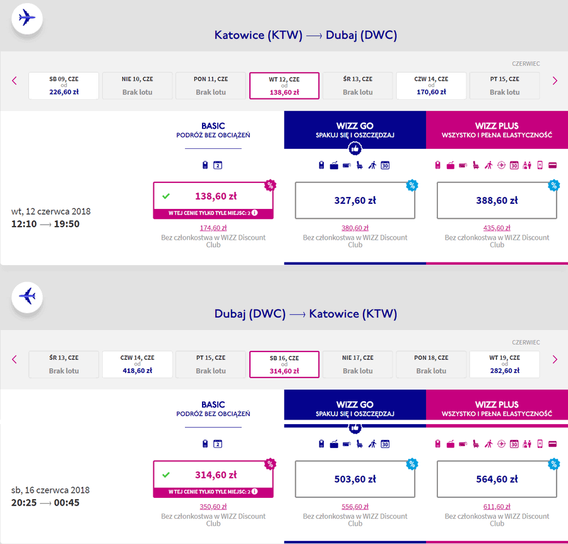Click the returning plane icon above Dubaj route
This screenshot has height=544, width=568.
[27, 297]
